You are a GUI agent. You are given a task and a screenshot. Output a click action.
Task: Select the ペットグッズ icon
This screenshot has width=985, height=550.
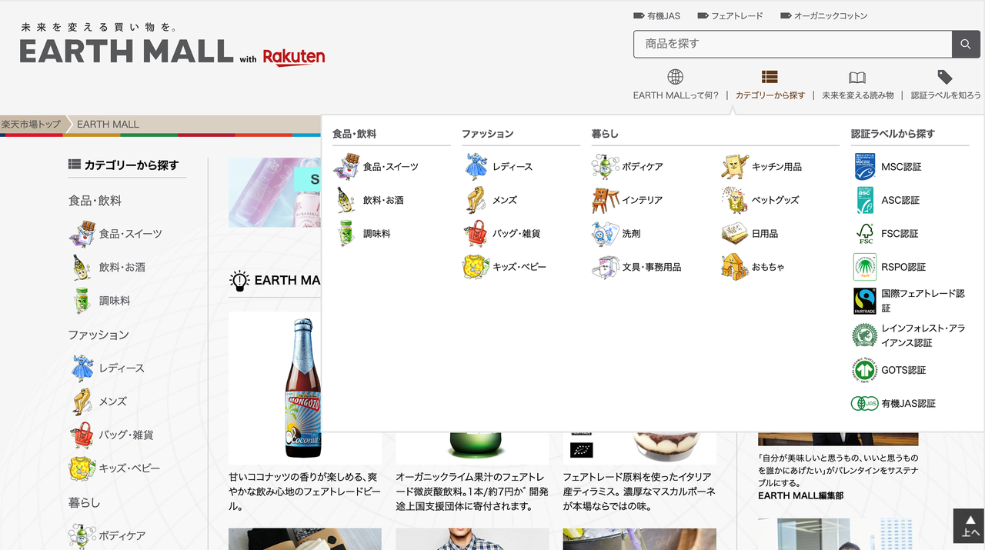pyautogui.click(x=735, y=200)
